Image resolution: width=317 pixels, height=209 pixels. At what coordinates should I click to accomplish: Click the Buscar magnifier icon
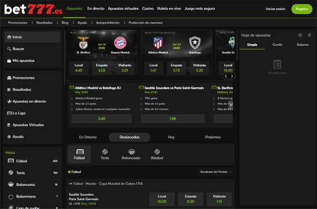tap(9, 49)
